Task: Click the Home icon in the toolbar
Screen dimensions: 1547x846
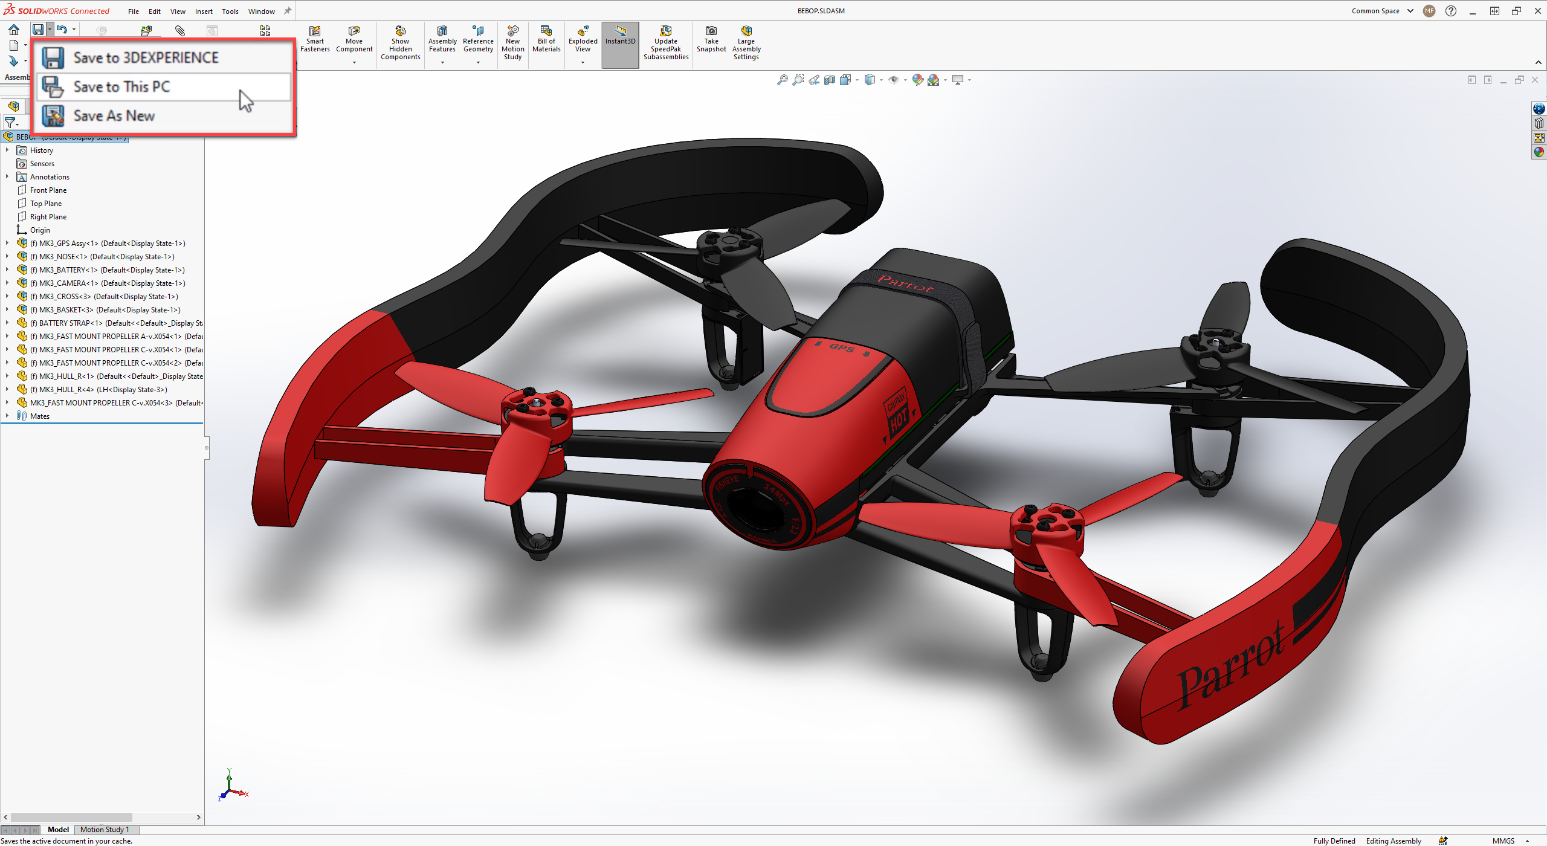Action: tap(13, 30)
